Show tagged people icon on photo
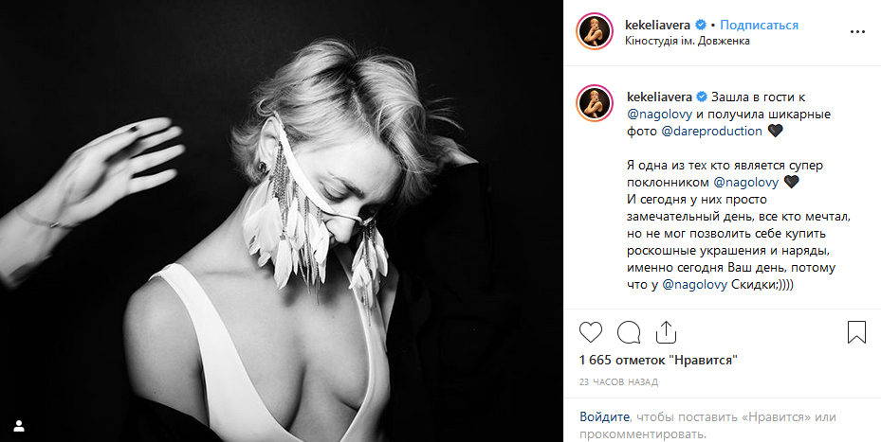881x442 pixels. (x=19, y=426)
